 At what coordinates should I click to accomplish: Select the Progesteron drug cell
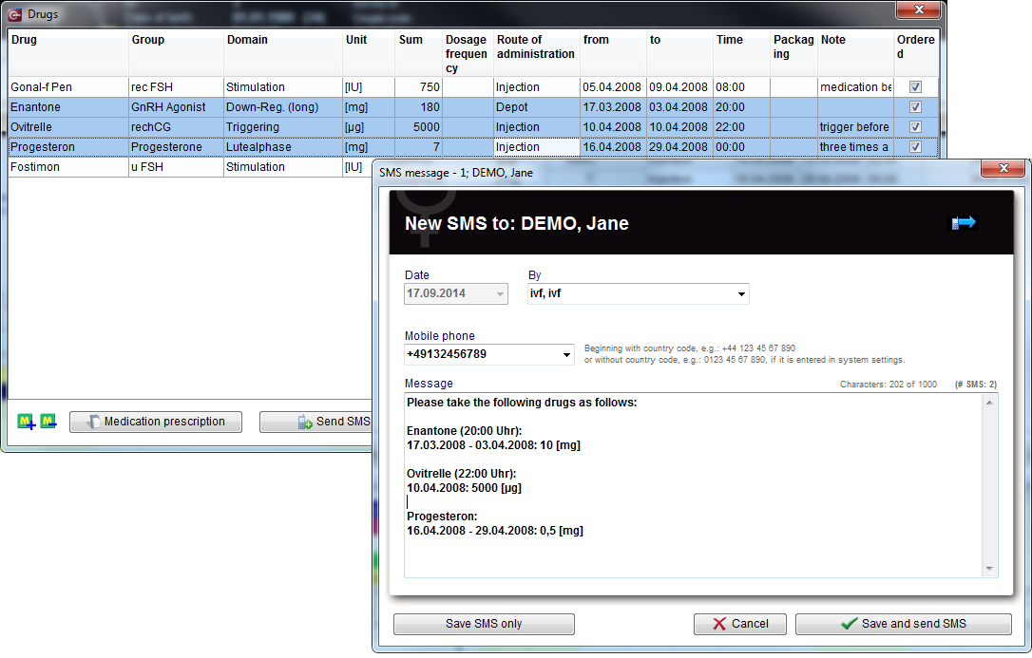coord(68,146)
